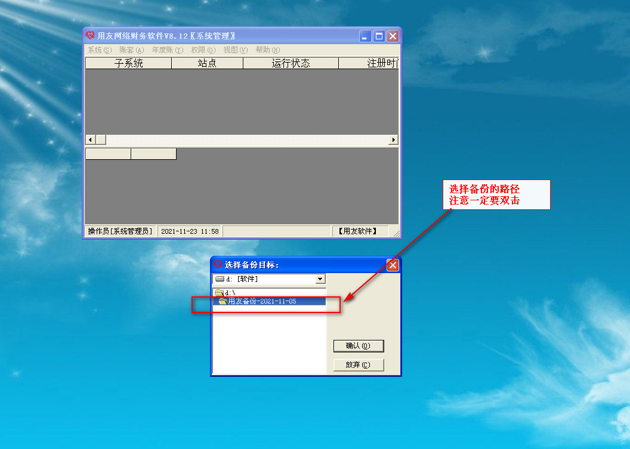This screenshot has height=449, width=630.
Task: Open the 权限 menu
Action: tap(203, 50)
